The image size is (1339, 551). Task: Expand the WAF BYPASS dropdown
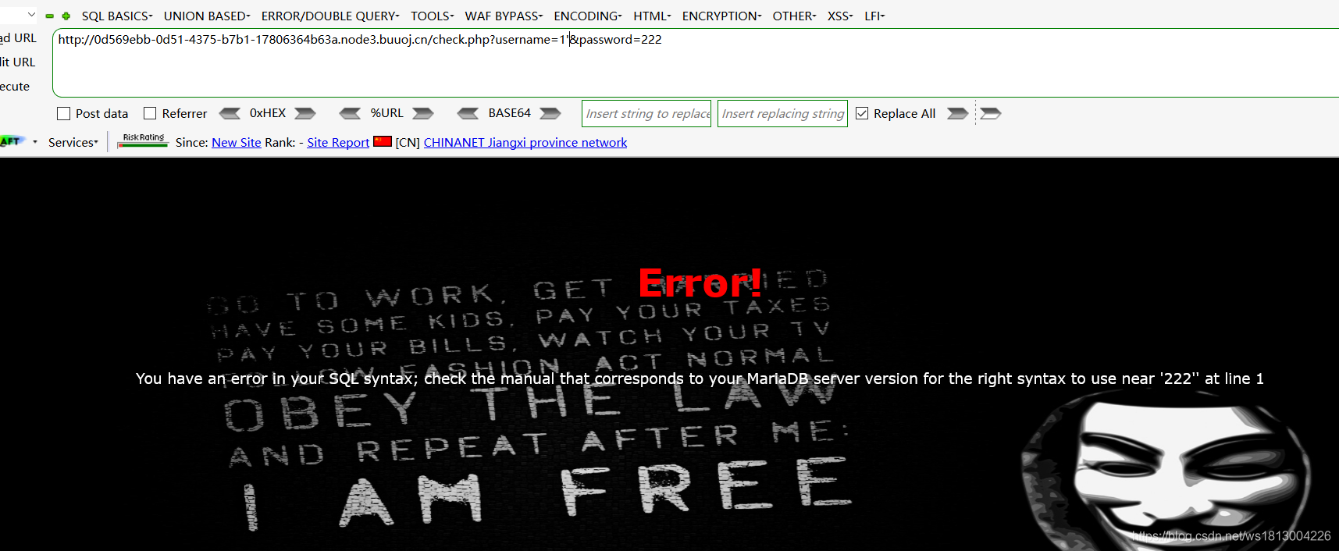pos(504,16)
